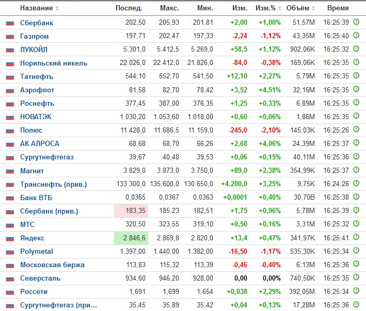
Task: Click the Russian flag icon beside Татнефть
Action: click(10, 77)
